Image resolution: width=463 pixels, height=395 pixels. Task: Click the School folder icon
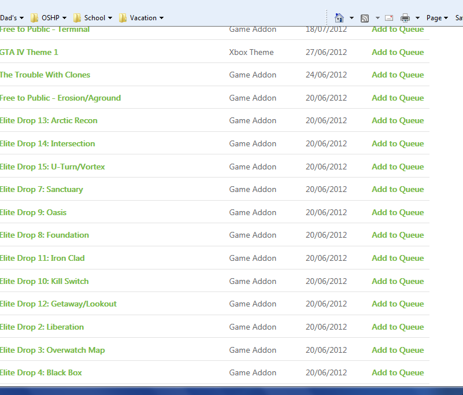77,18
